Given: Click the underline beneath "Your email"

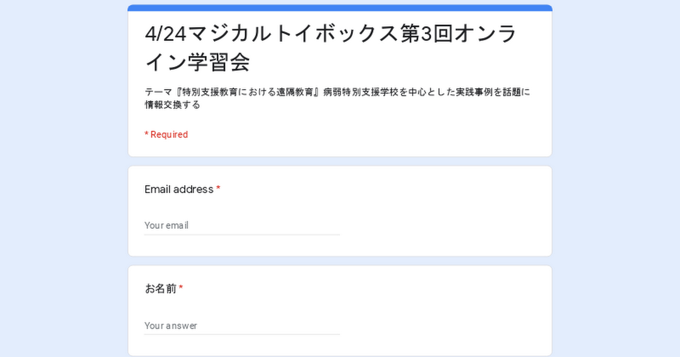Looking at the screenshot, I should (x=242, y=234).
